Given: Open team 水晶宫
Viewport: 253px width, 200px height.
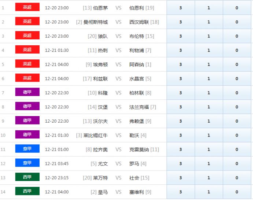Looking at the screenshot, I should tap(136, 79).
